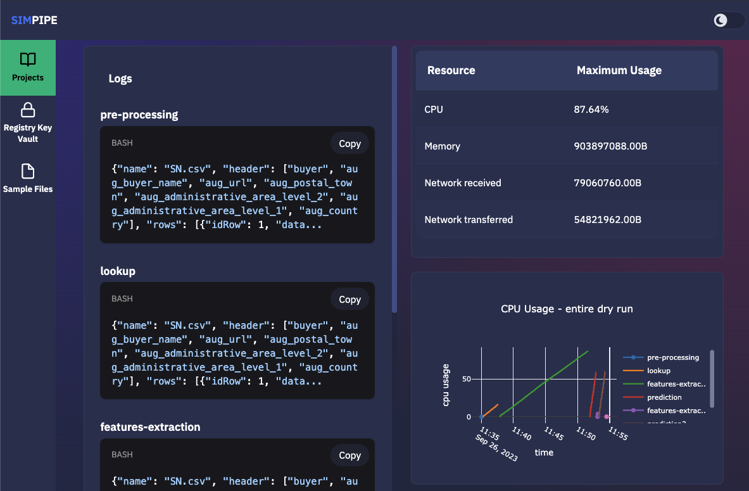Click BASH label in lookup block
The image size is (749, 491).
(122, 299)
